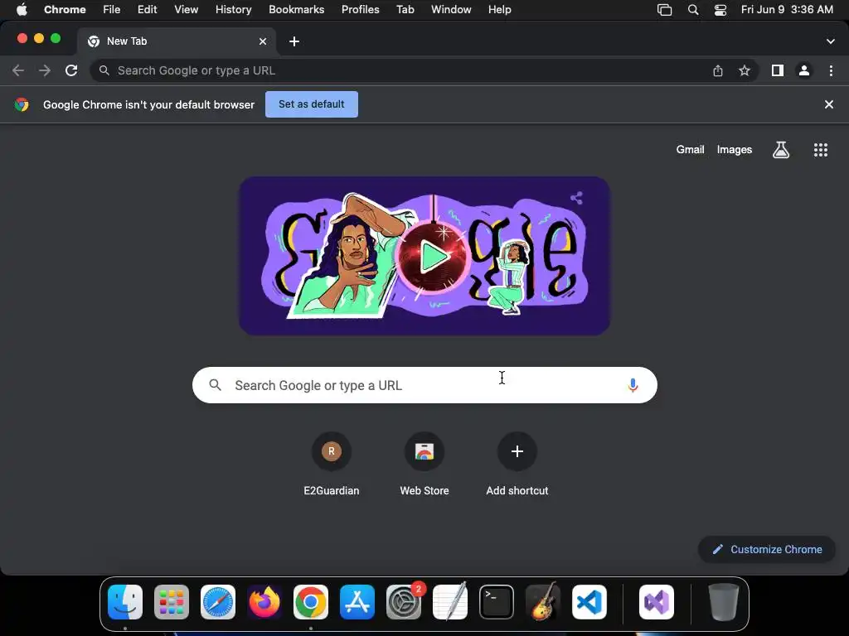Screen dimensions: 849x636
Task: Open the Web Store shortcut
Action: (424, 464)
